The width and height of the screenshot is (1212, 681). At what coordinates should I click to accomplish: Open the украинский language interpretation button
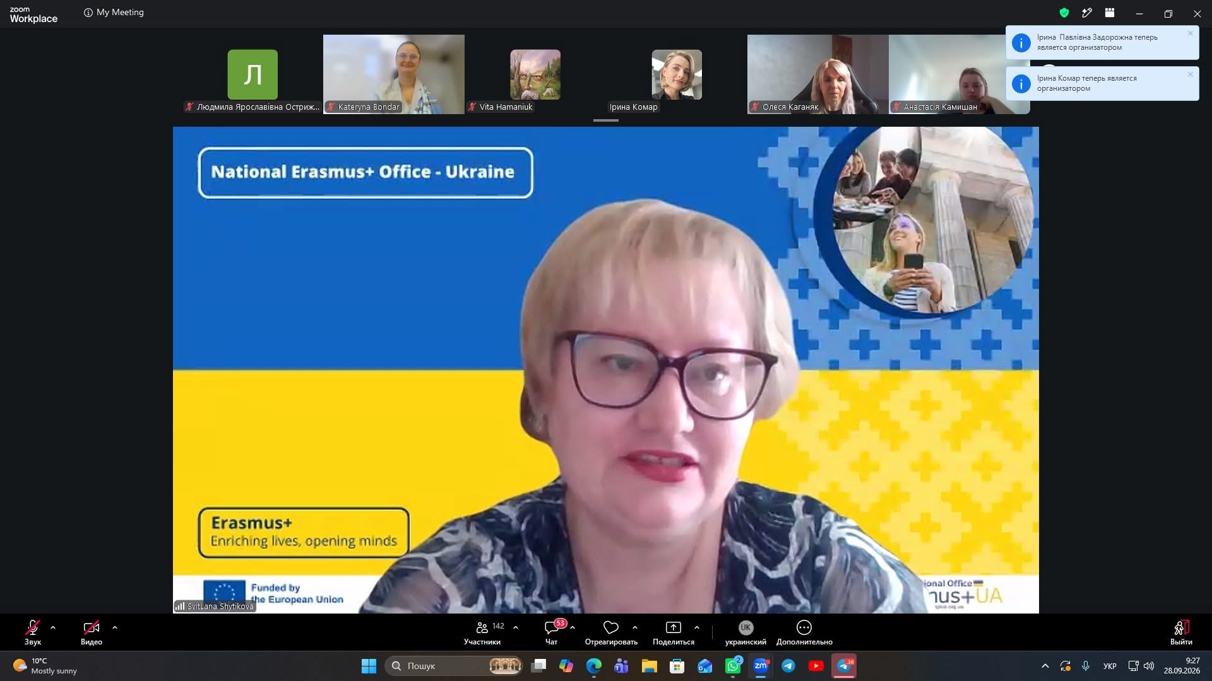(746, 632)
